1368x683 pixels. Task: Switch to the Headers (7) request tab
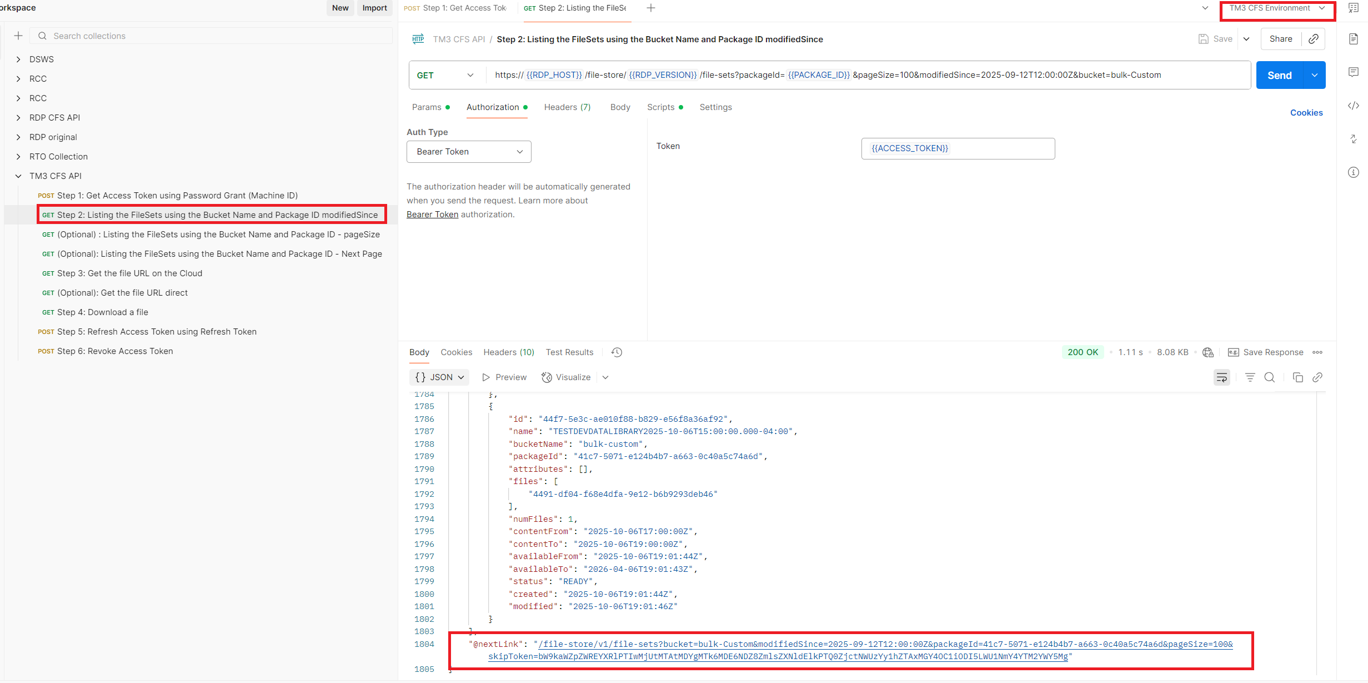tap(567, 107)
